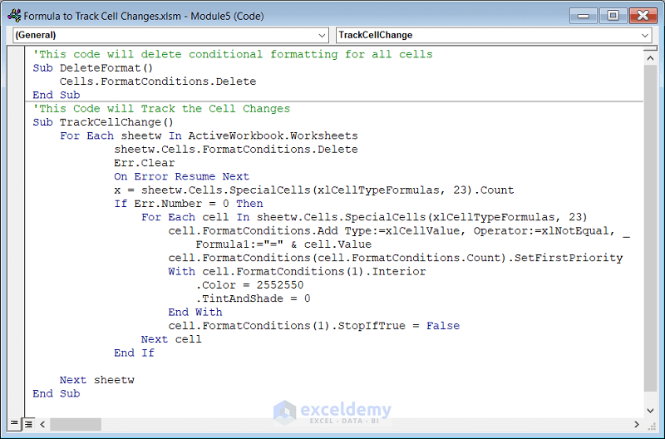Open the (General) object dropdown
The height and width of the screenshot is (439, 665).
(x=170, y=35)
